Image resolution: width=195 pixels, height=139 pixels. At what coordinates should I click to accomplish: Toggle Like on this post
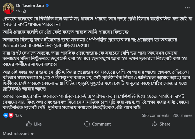click(34, 124)
